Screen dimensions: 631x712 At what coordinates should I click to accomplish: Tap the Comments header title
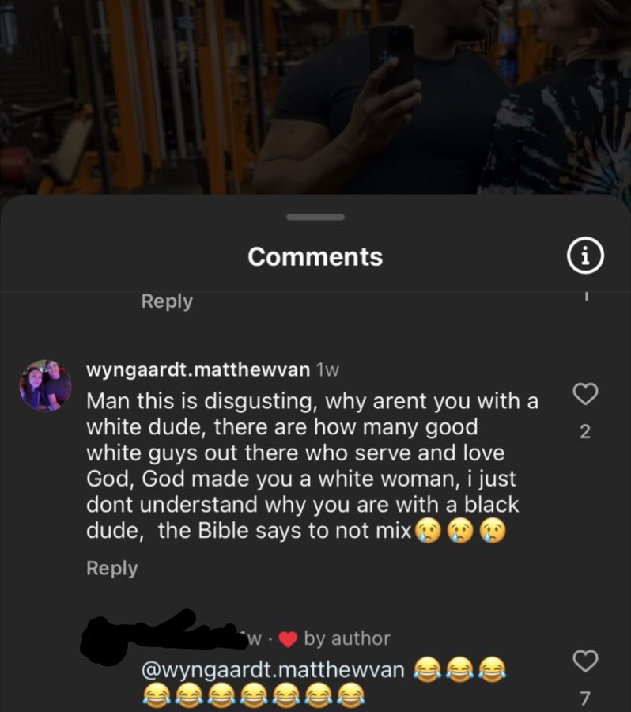[x=315, y=256]
